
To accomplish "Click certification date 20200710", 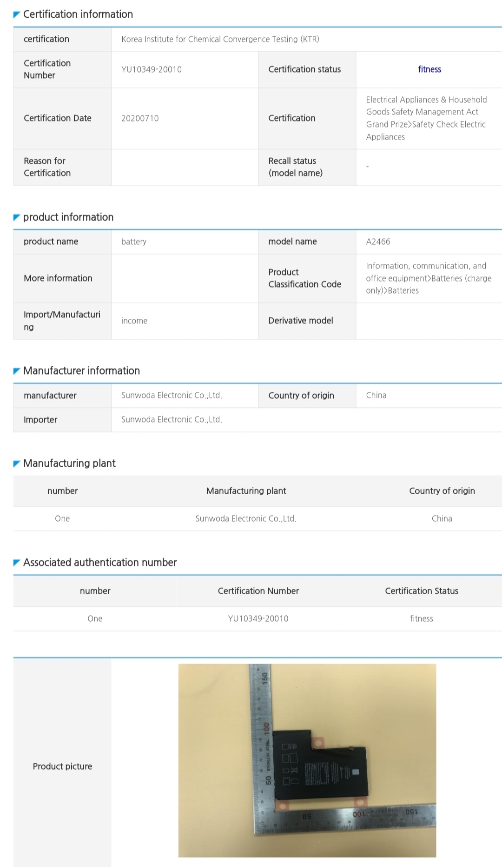I will coord(140,118).
